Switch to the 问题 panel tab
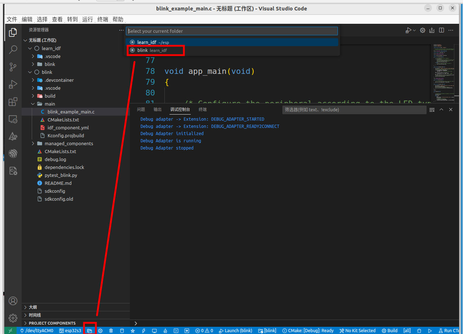The image size is (463, 334). point(141,110)
